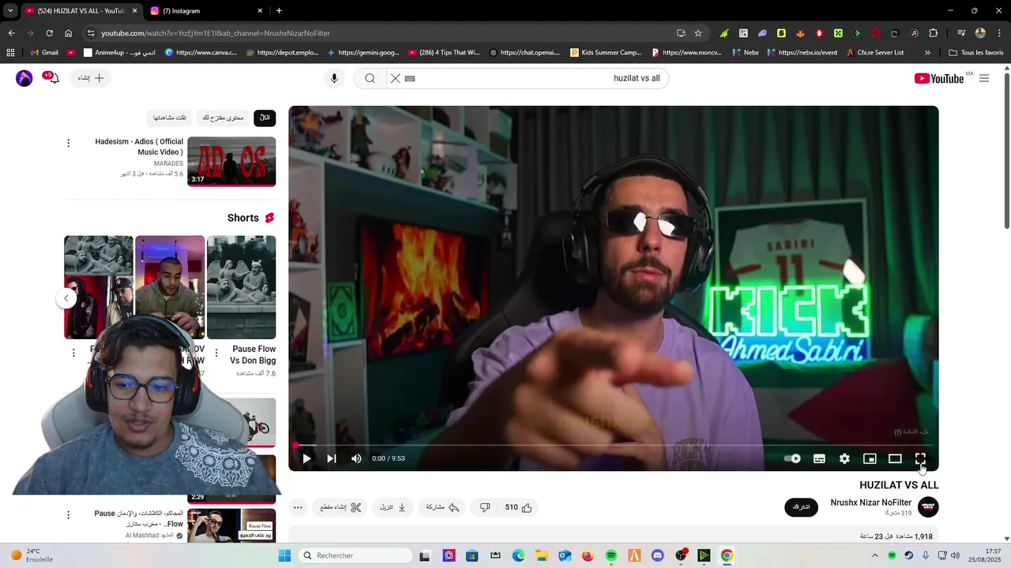Open Cfx.re Server List bookmark

click(x=874, y=53)
